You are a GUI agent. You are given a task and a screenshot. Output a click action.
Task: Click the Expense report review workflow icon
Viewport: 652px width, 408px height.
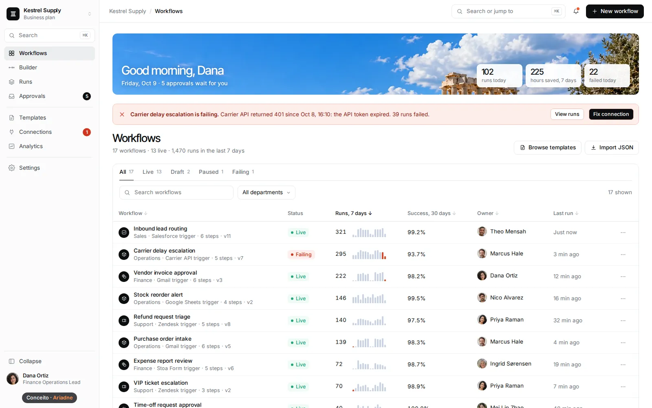point(124,365)
